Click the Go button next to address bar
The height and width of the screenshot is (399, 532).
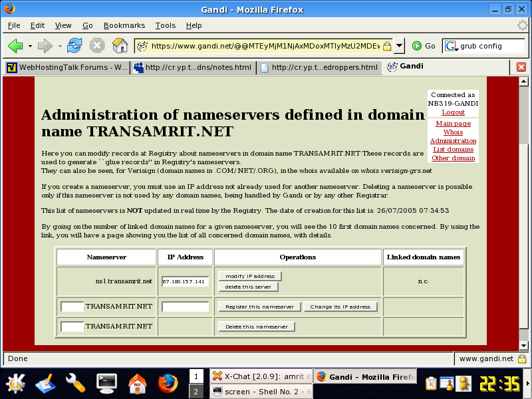pos(424,46)
